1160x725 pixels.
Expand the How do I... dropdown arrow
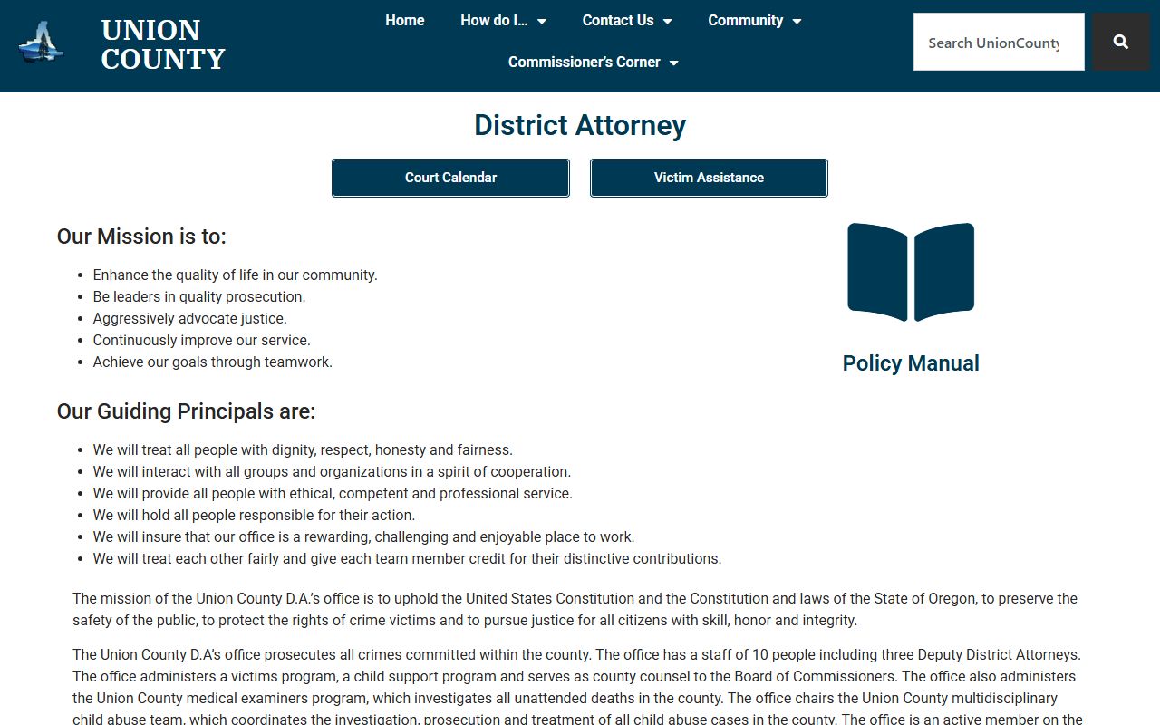pyautogui.click(x=542, y=21)
